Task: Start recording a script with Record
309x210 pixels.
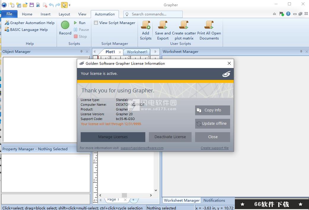Action: click(x=65, y=28)
